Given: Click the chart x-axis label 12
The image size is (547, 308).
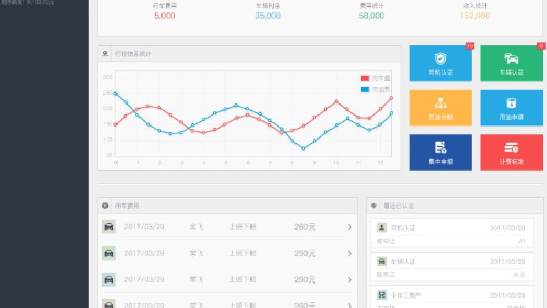Looking at the screenshot, I should coord(380,163).
